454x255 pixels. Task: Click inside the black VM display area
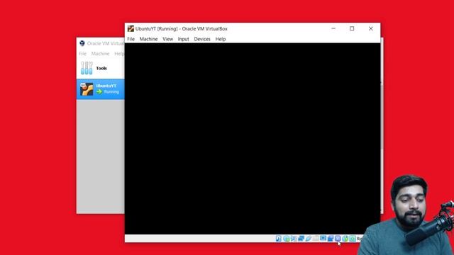(x=253, y=139)
